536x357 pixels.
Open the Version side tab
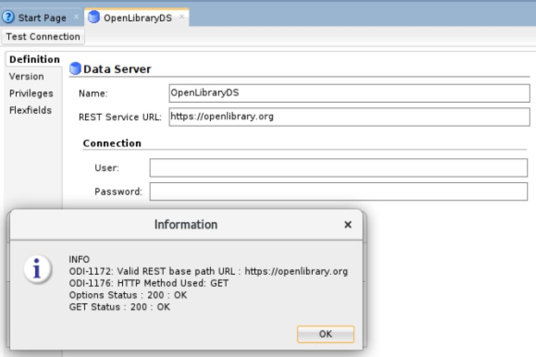click(x=26, y=76)
